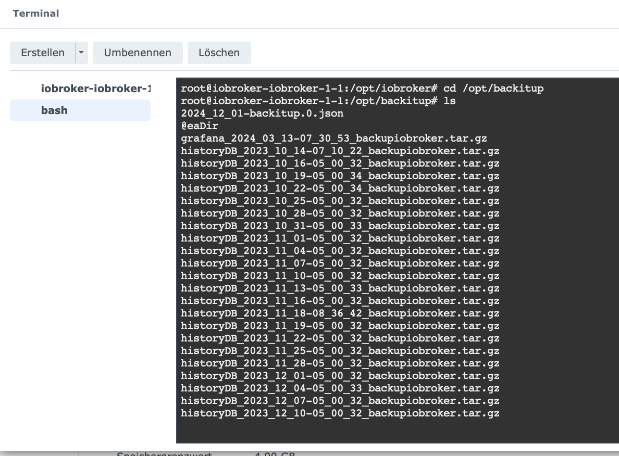The image size is (619, 456).
Task: Click historyDB_2023_11_07-05_00_32 backup file
Action: [x=340, y=263]
